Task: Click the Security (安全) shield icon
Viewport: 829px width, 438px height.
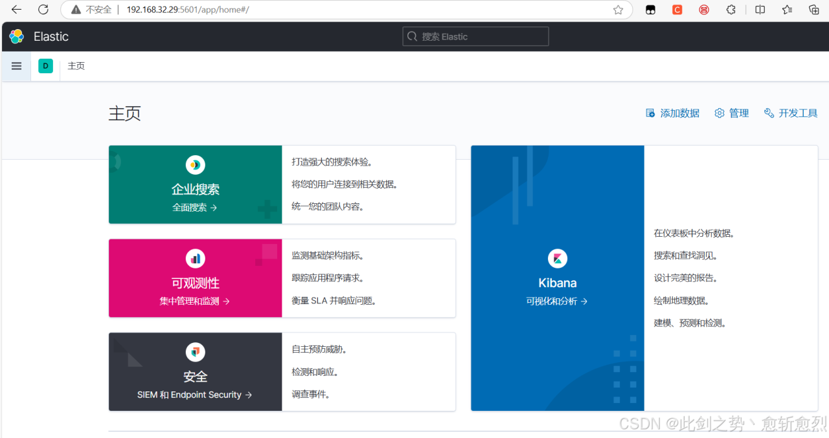Action: [x=195, y=353]
